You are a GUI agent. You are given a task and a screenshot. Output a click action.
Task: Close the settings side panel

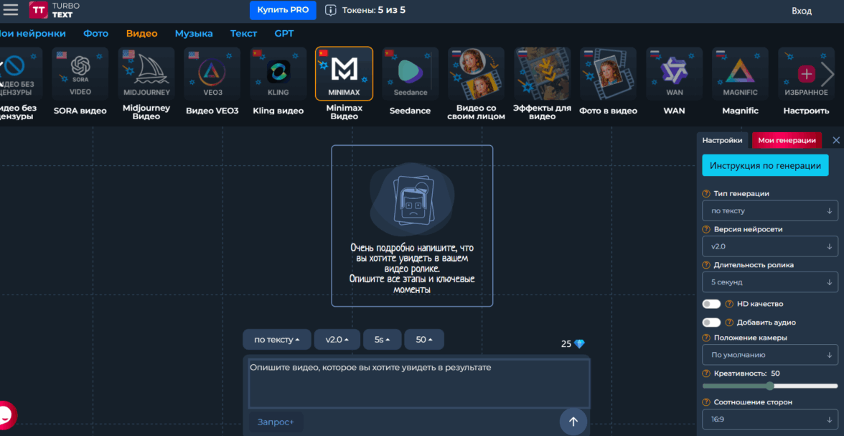(x=836, y=140)
